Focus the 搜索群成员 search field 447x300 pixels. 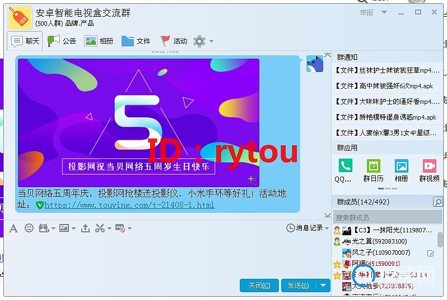388,217
